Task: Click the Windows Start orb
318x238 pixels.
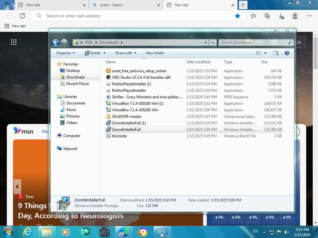Action: [x=8, y=232]
